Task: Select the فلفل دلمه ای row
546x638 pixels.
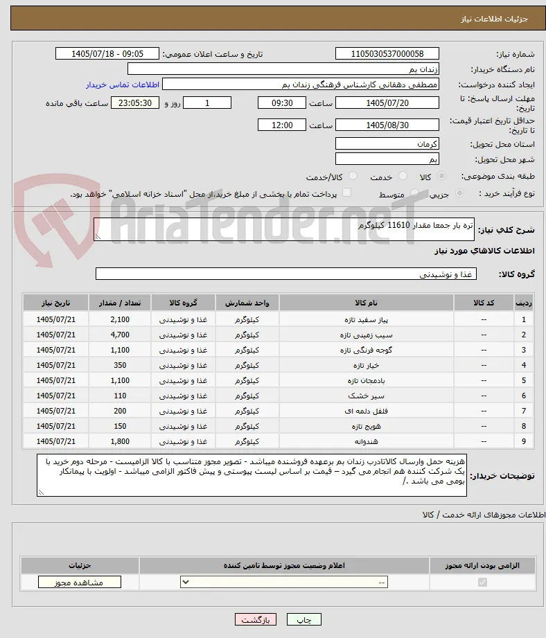Action: click(278, 411)
